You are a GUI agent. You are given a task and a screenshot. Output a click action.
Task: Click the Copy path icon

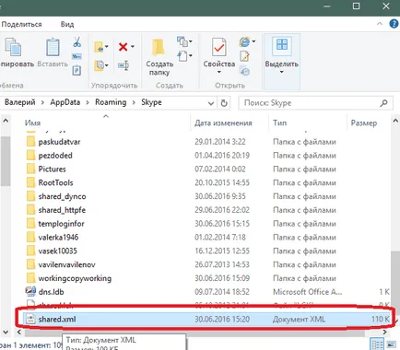pos(76,56)
